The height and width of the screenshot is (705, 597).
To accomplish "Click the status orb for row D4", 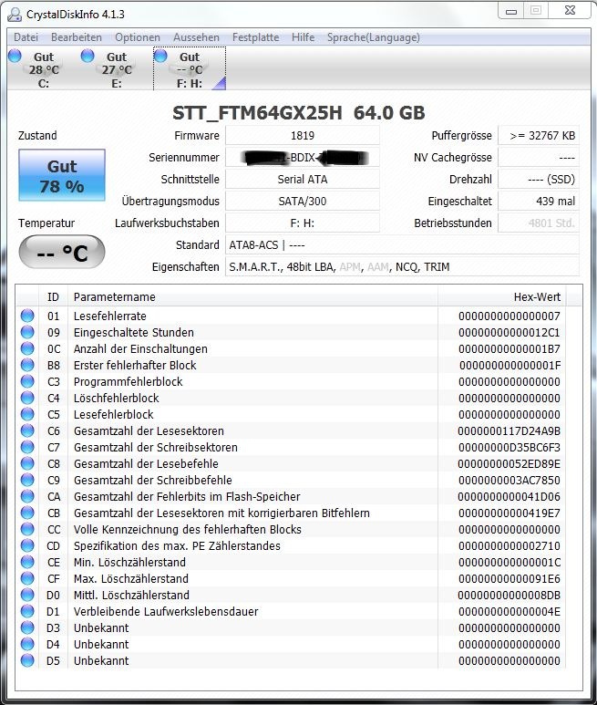I will point(27,644).
